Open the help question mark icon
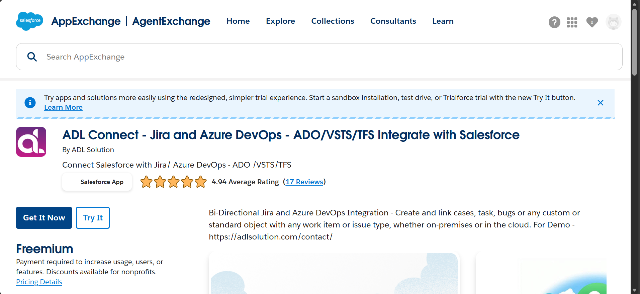640x294 pixels. (554, 22)
